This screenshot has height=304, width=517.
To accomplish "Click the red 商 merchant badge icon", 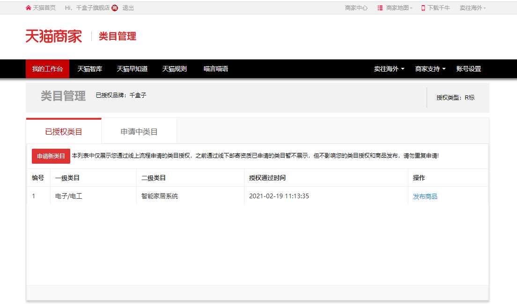I will (115, 8).
